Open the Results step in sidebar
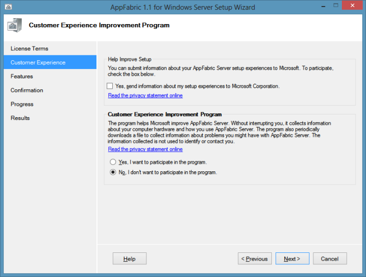 [x=20, y=118]
